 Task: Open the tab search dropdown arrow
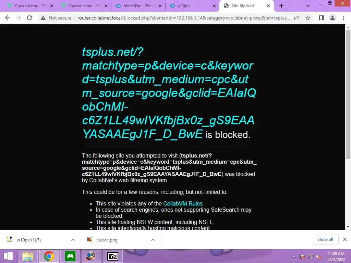(x=308, y=6)
